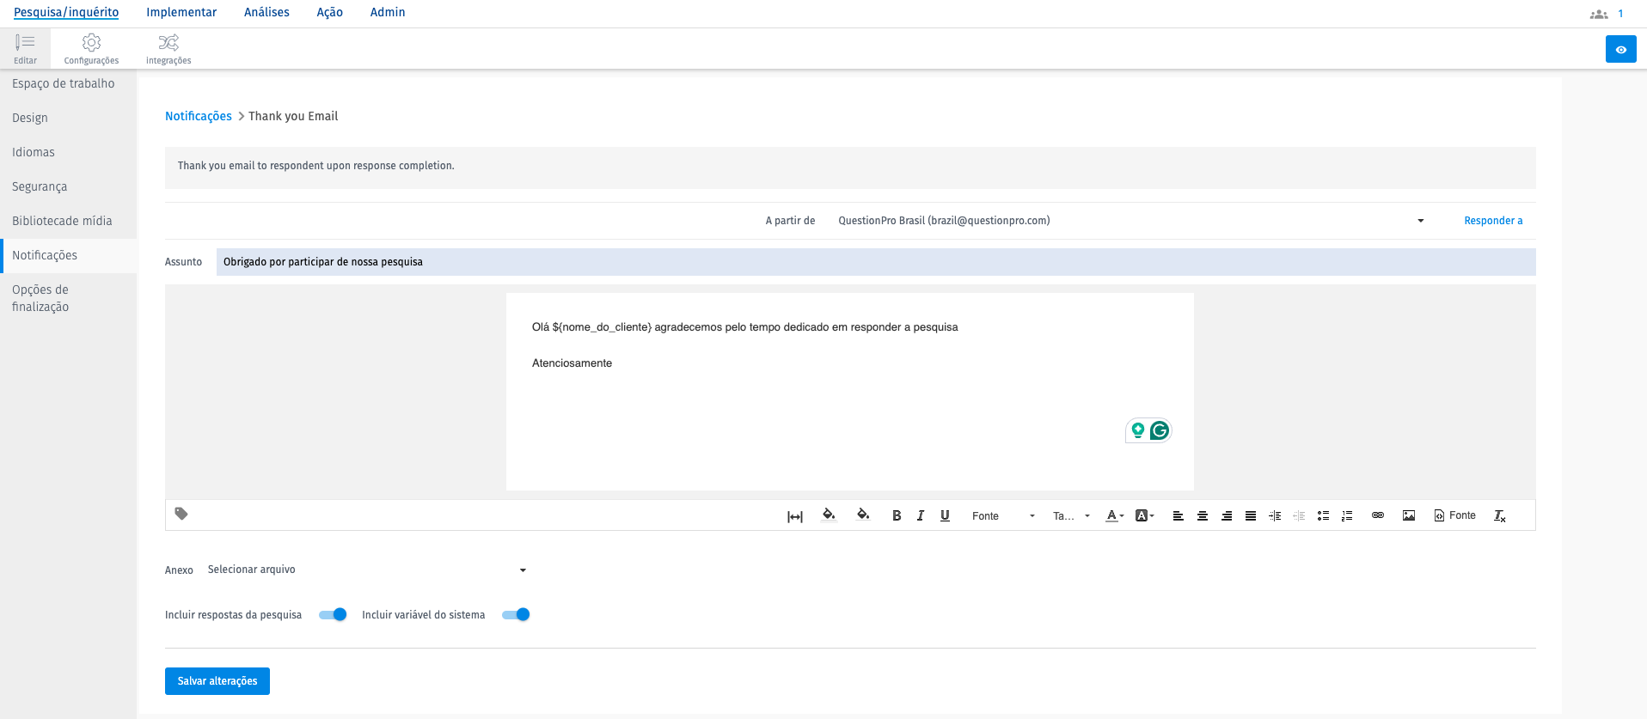Screen dimensions: 1647x719
Task: Insert a hyperlink
Action: tap(1378, 515)
